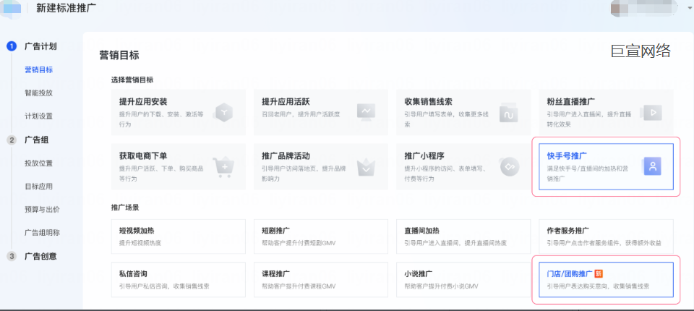This screenshot has width=694, height=311.
Task: Jump to 投放位置 in the sidebar
Action: pyautogui.click(x=39, y=163)
